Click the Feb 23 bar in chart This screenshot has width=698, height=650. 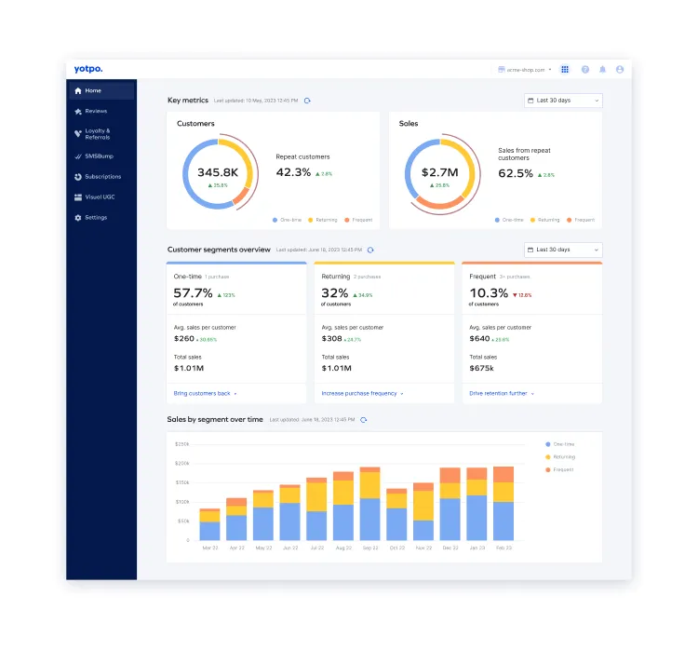tap(503, 504)
